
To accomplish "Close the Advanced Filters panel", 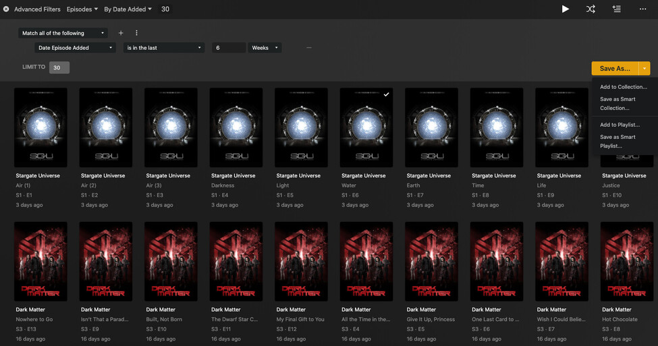I will pyautogui.click(x=6, y=9).
